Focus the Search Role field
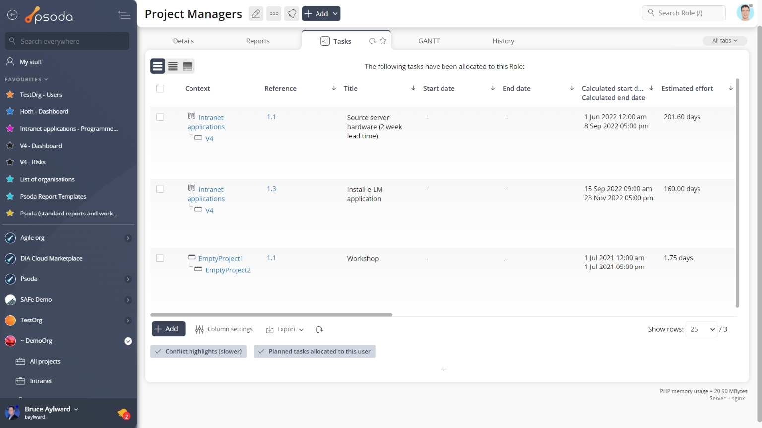 tap(684, 13)
